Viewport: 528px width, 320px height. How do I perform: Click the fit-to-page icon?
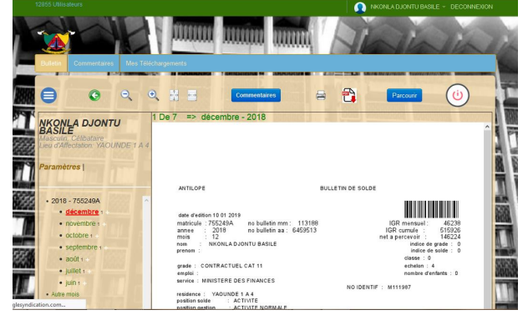[174, 95]
